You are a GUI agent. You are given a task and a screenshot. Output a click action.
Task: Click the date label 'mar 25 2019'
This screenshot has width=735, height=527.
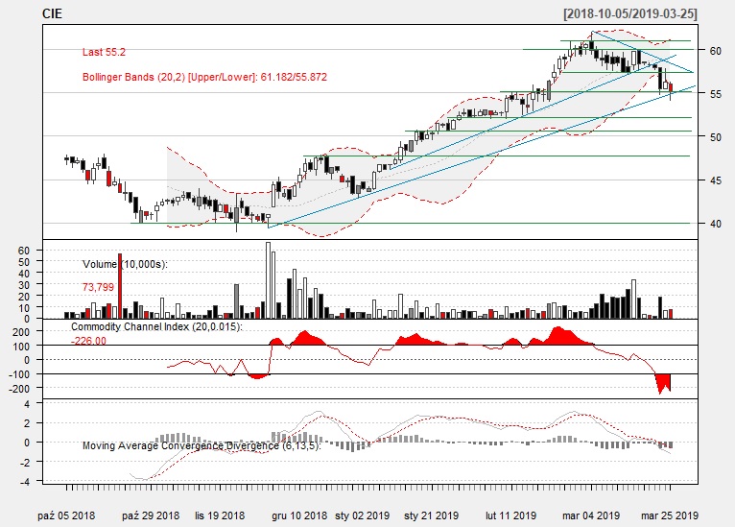(670, 515)
